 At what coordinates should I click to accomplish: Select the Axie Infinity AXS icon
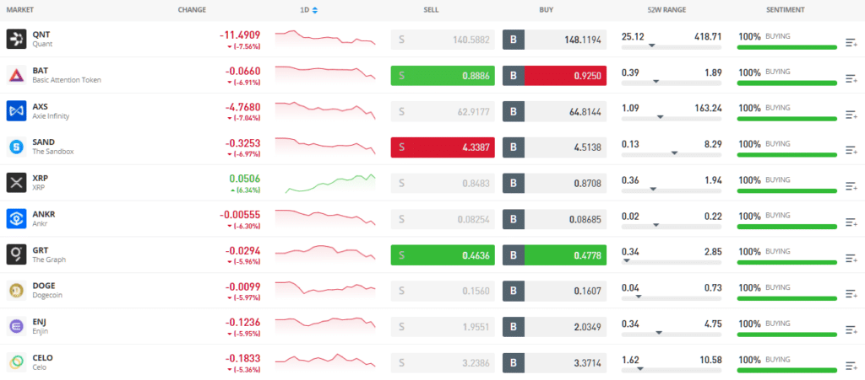pyautogui.click(x=17, y=110)
